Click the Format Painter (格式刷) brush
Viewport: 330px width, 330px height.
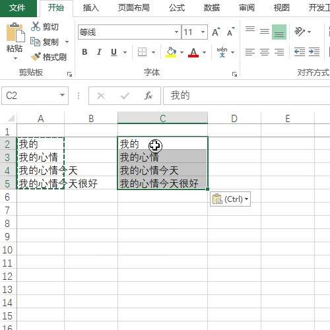coord(36,57)
